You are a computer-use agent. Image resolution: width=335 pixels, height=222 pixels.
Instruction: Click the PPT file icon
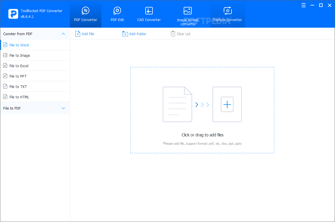click(5, 76)
